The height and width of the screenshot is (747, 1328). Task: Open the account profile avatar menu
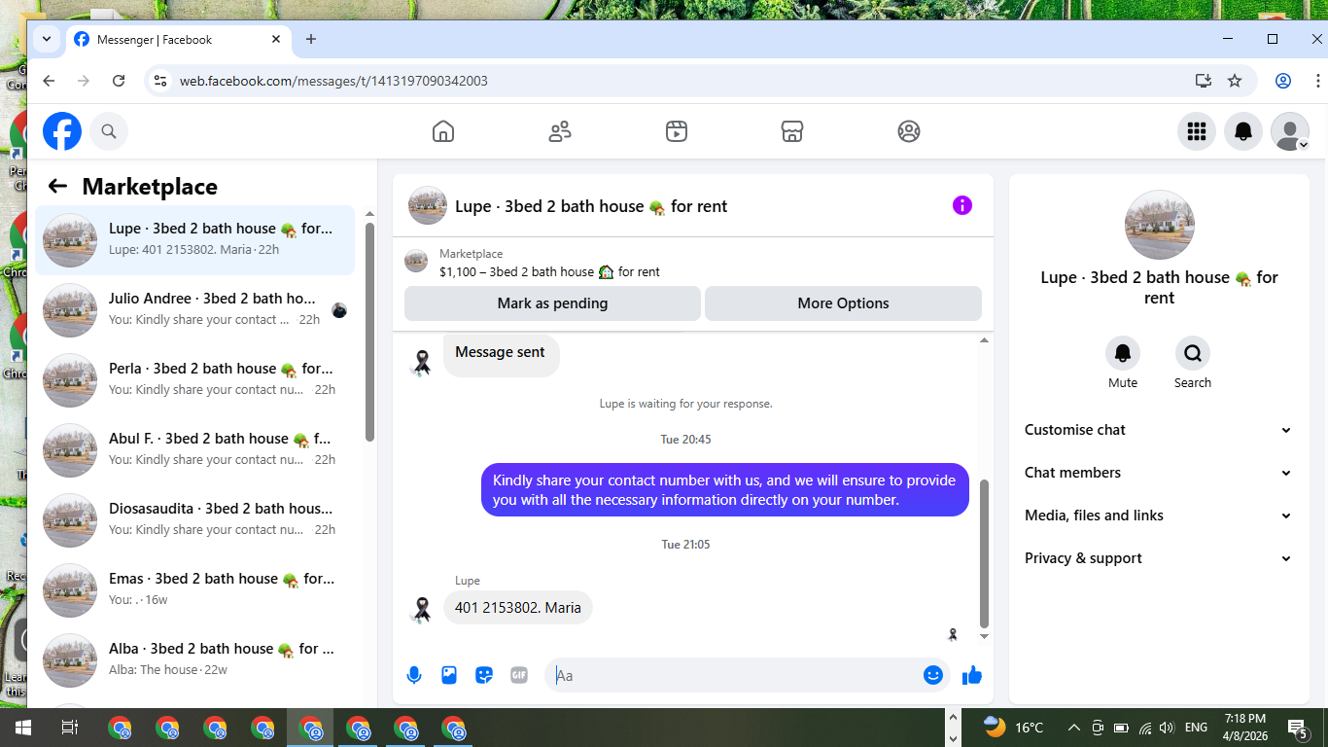coord(1290,131)
